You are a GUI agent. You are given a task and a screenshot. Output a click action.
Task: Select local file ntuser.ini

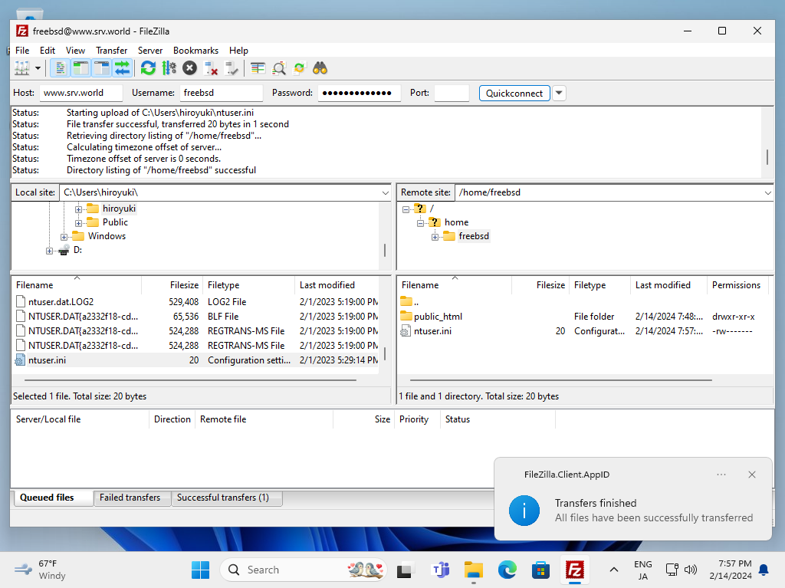point(196,360)
